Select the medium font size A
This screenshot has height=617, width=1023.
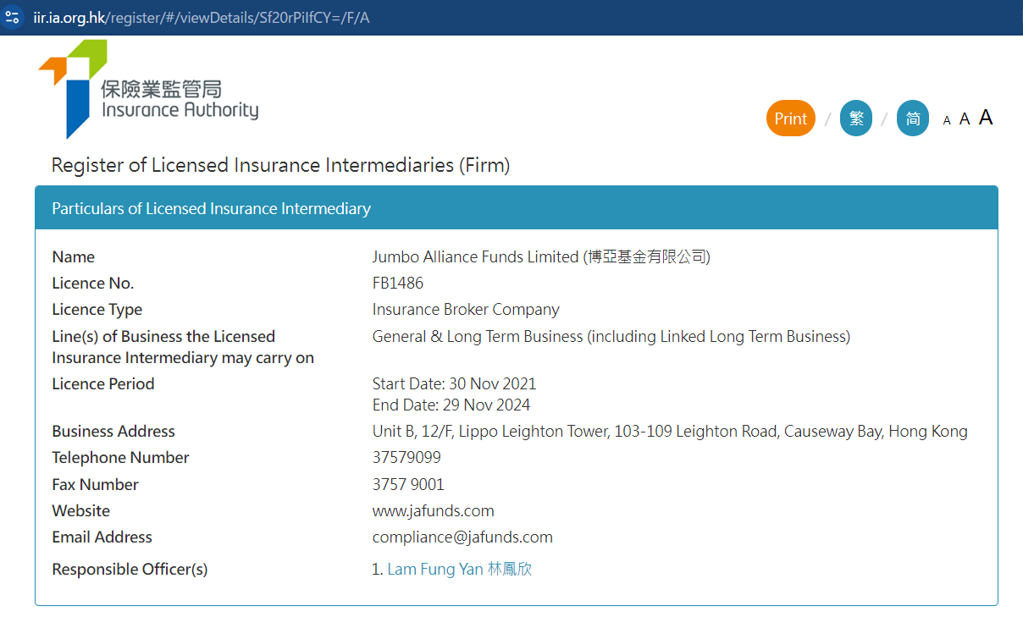(965, 119)
